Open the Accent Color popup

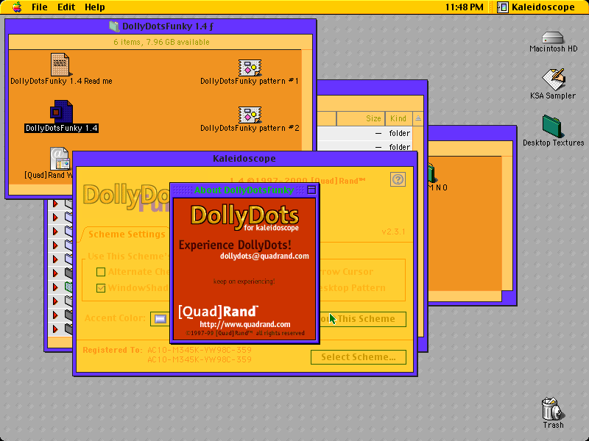161,319
